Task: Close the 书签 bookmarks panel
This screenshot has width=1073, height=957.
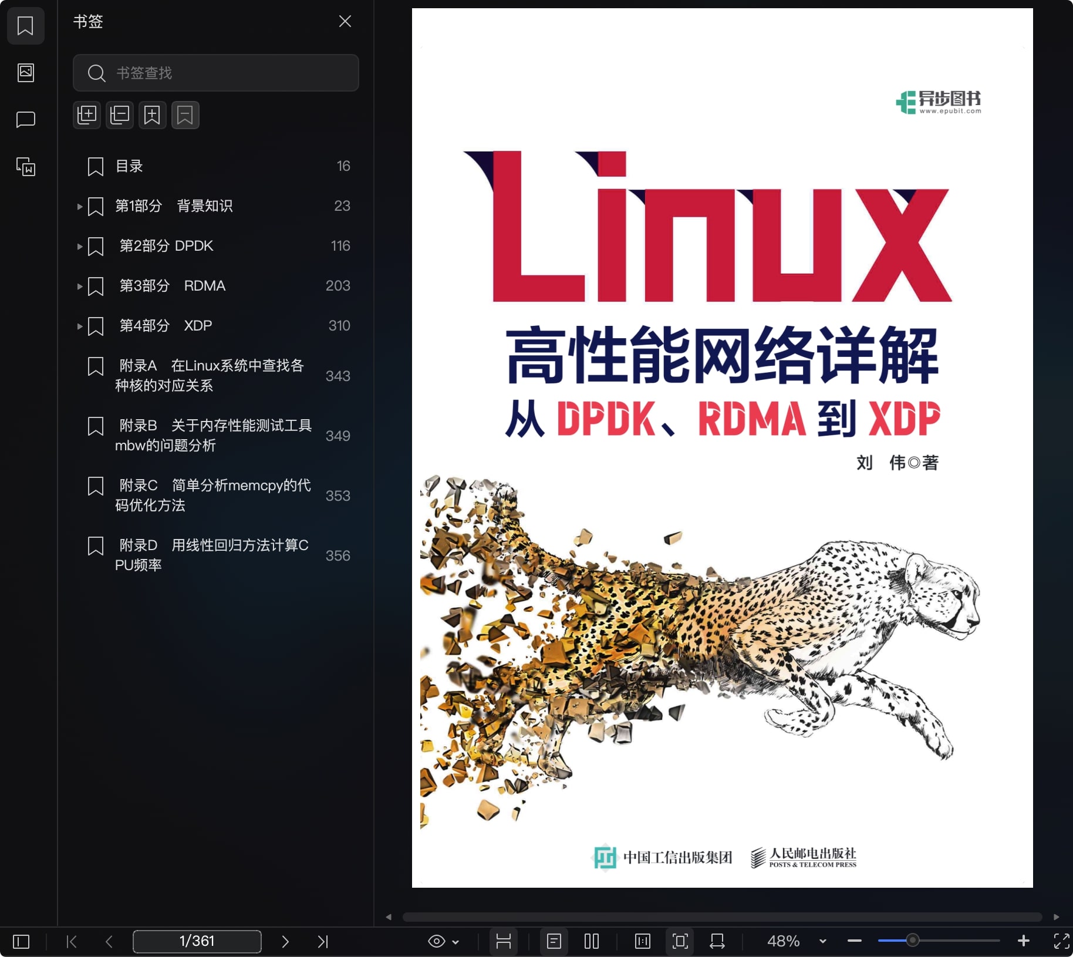Action: tap(345, 22)
